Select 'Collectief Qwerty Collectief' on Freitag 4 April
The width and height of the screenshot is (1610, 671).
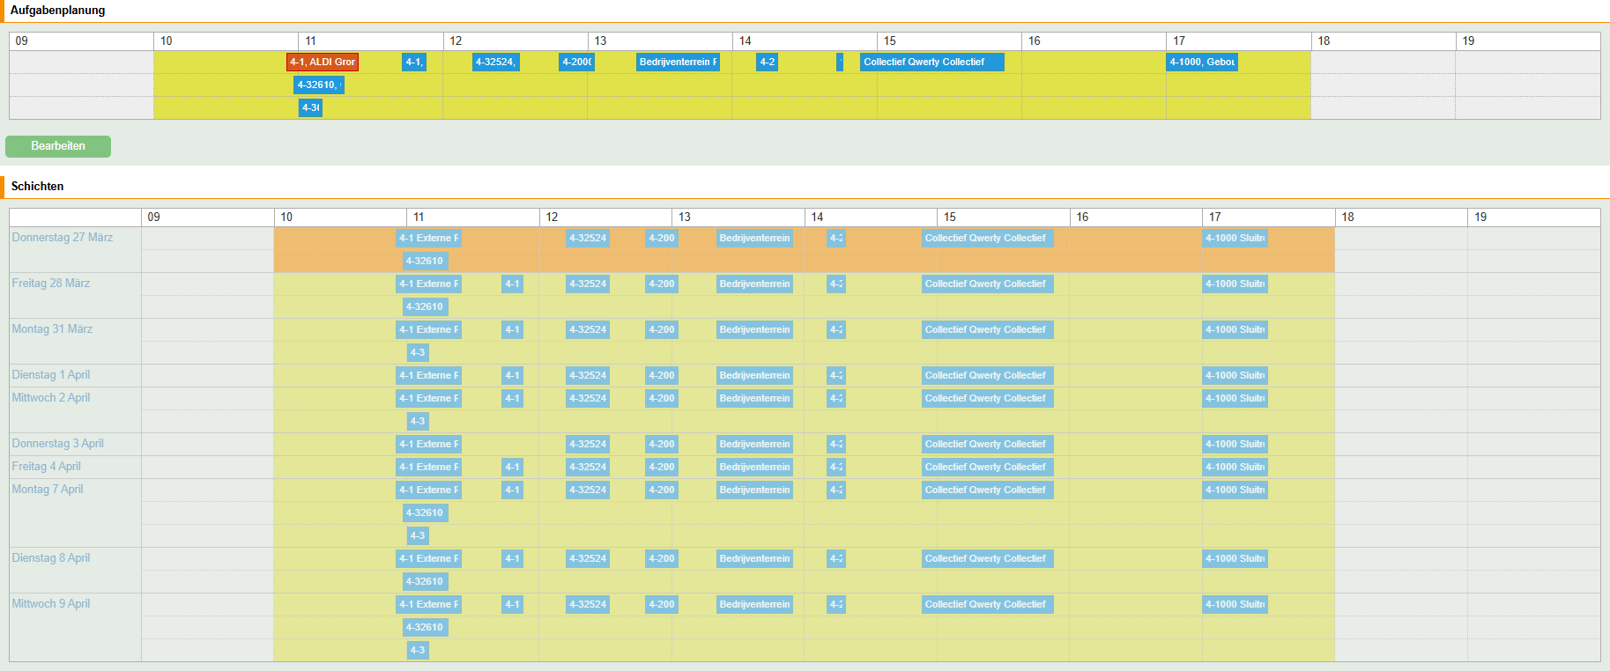985,468
